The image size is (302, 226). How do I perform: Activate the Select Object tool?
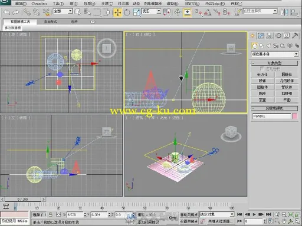click(x=78, y=12)
